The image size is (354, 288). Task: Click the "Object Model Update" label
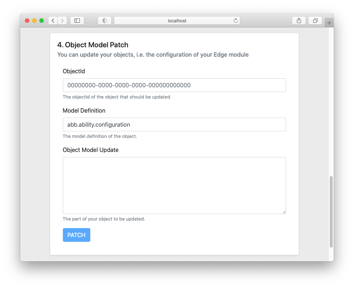point(90,150)
